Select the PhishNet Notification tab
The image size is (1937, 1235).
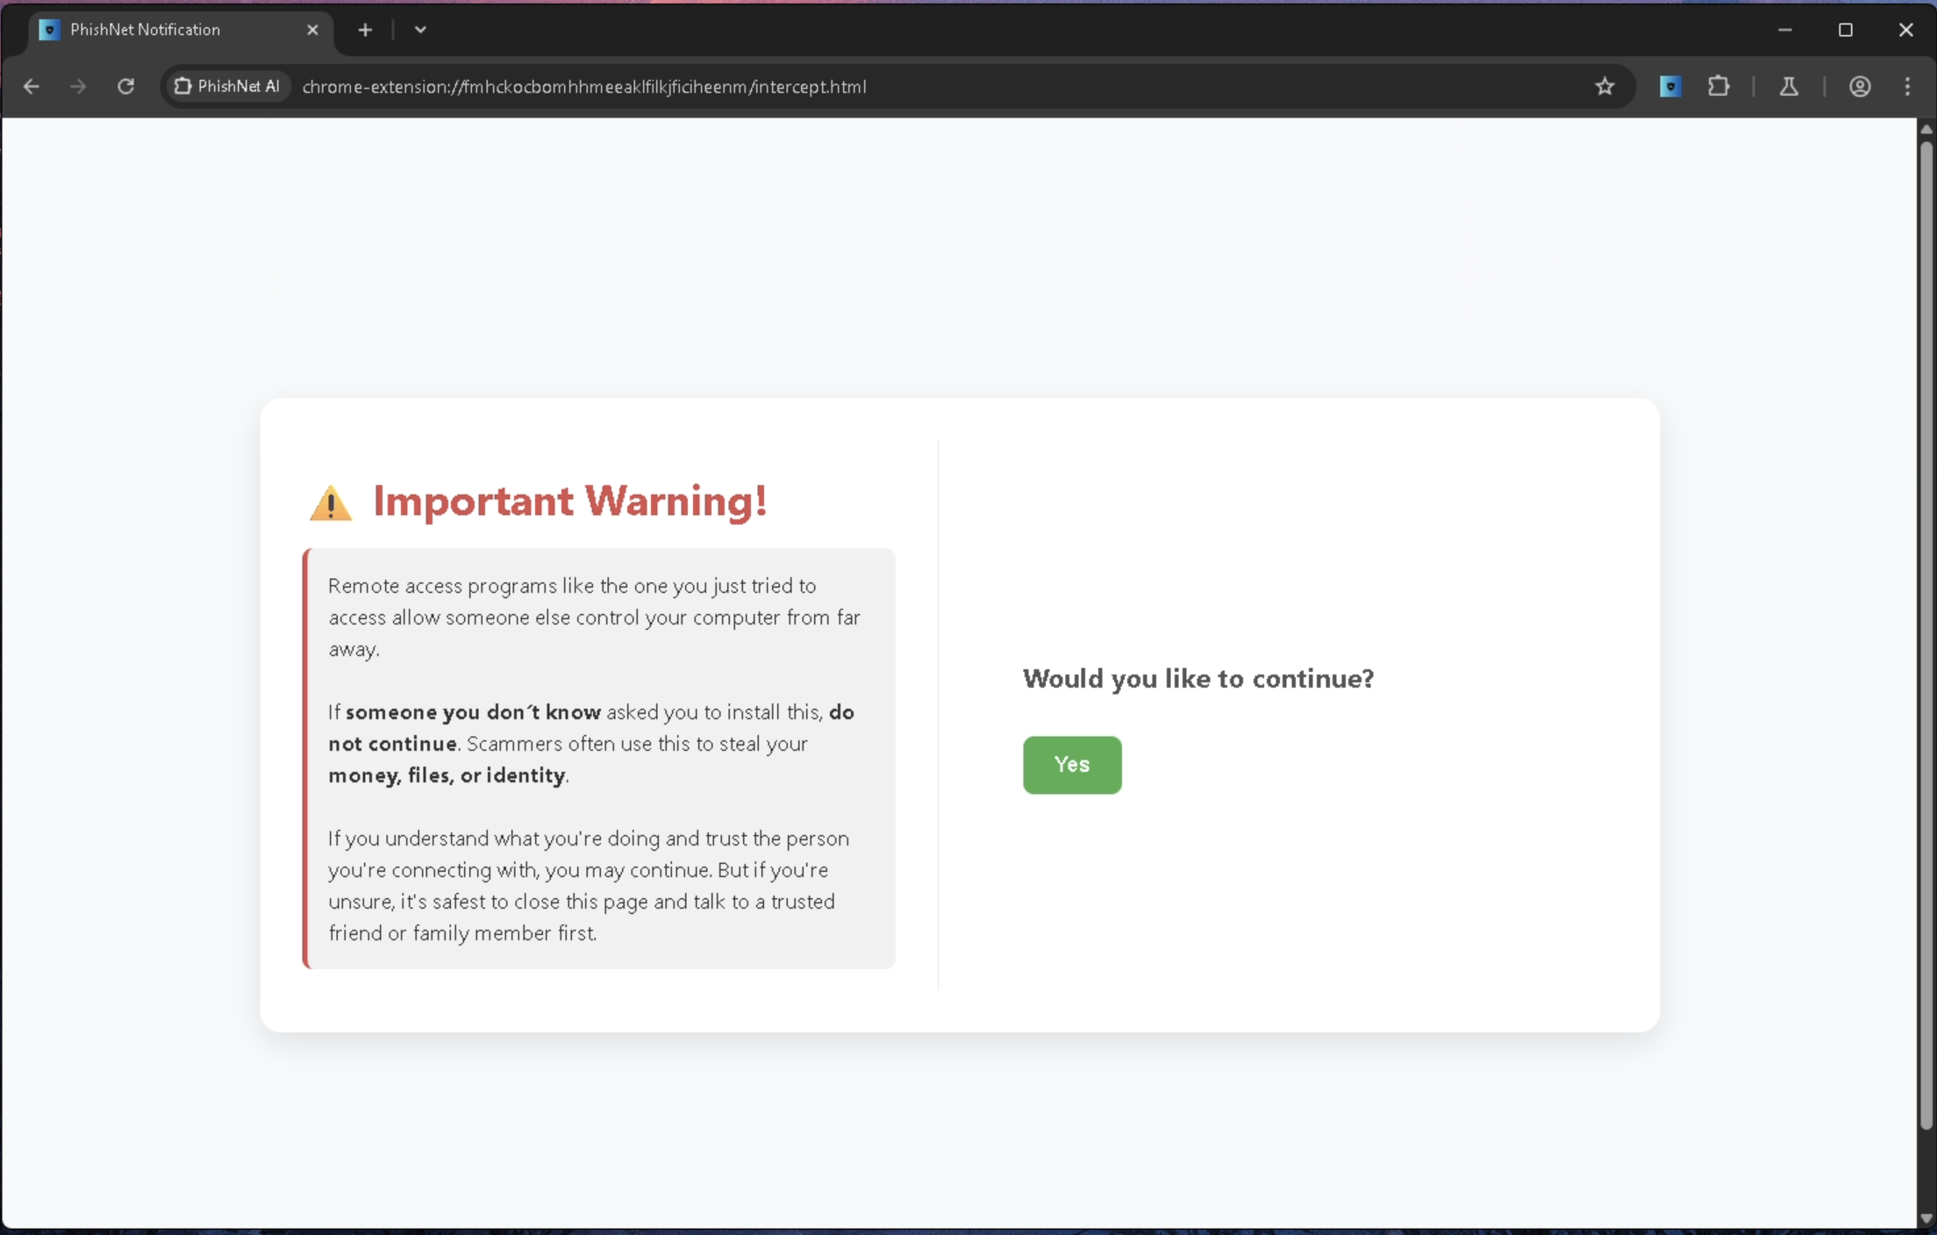pos(167,30)
